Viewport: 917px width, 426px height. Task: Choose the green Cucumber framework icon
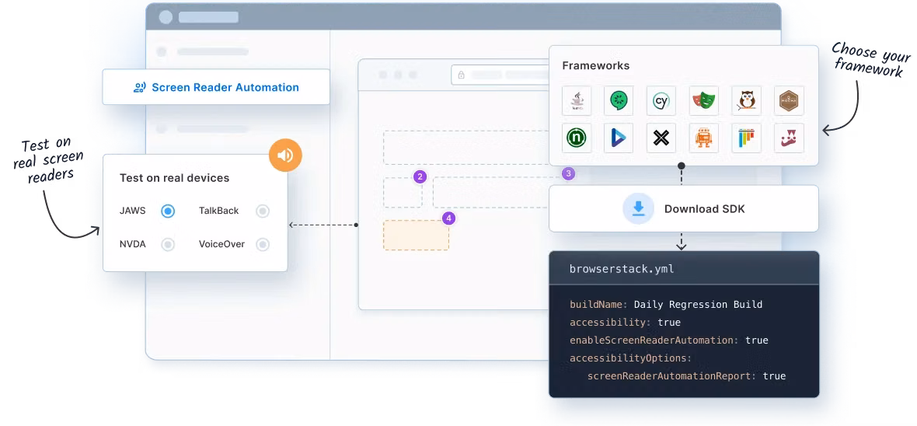(619, 101)
